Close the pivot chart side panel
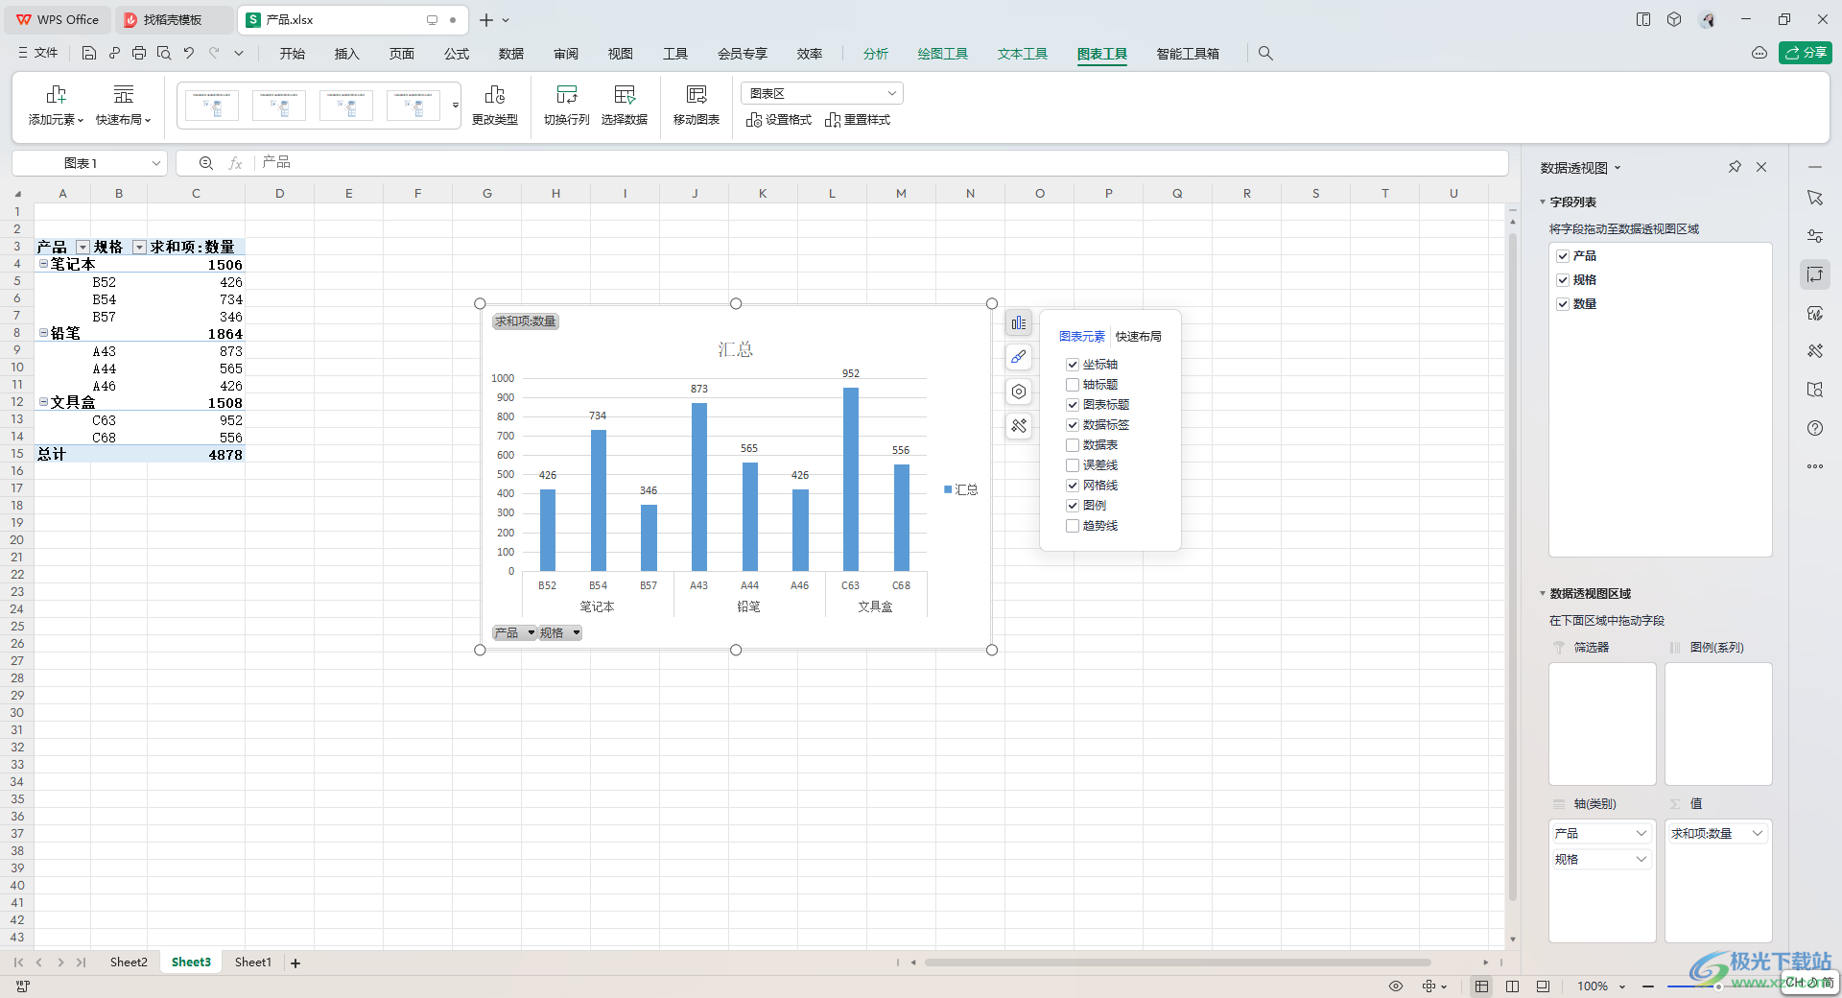This screenshot has height=998, width=1842. (x=1761, y=167)
